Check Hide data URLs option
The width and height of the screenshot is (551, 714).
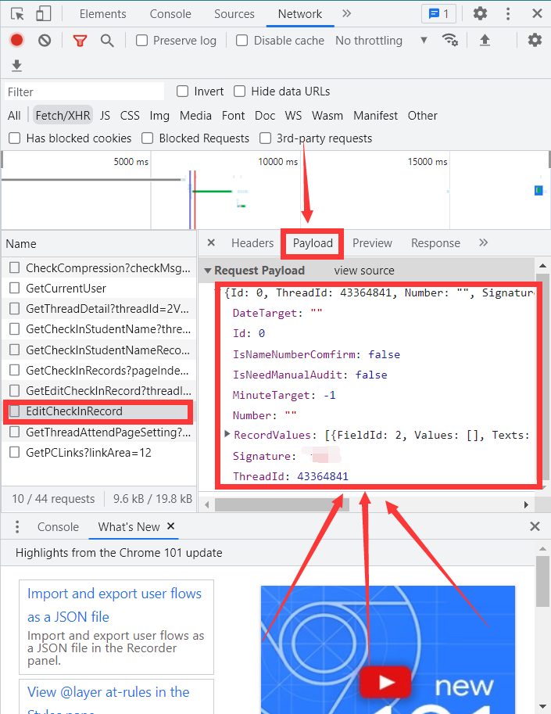click(240, 91)
